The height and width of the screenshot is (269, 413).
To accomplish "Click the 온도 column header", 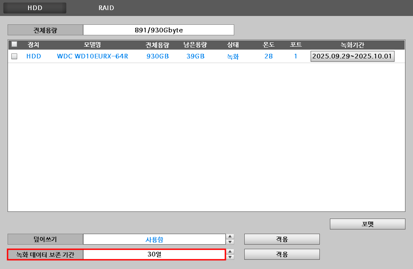I will (x=269, y=45).
